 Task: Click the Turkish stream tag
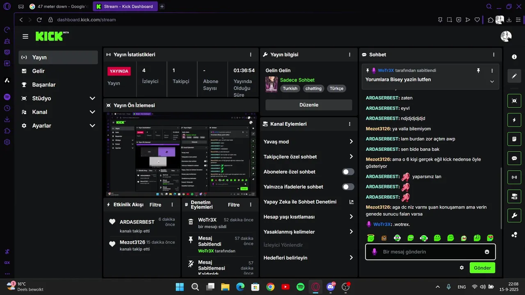290,88
